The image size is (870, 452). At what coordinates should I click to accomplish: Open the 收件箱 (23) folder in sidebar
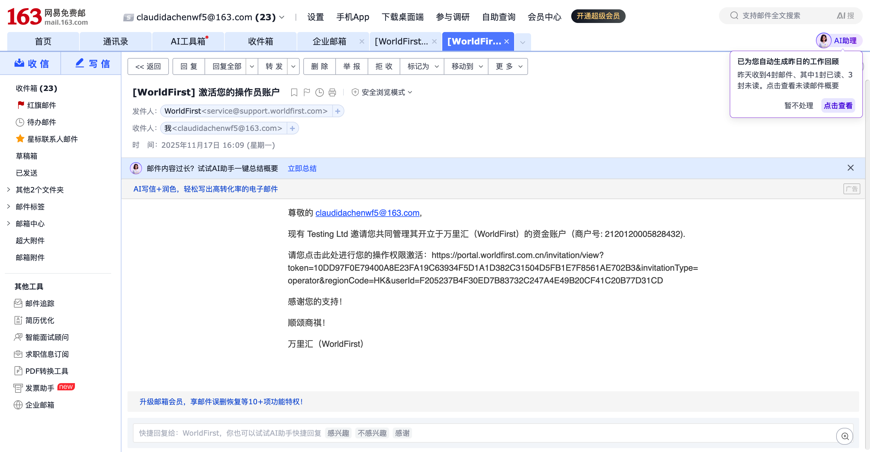click(x=37, y=88)
